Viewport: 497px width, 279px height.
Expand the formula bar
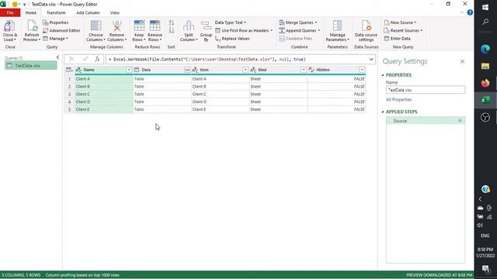pos(371,59)
